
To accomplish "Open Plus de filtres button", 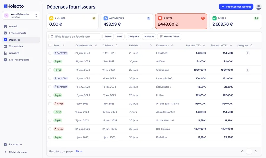I will tap(169, 37).
